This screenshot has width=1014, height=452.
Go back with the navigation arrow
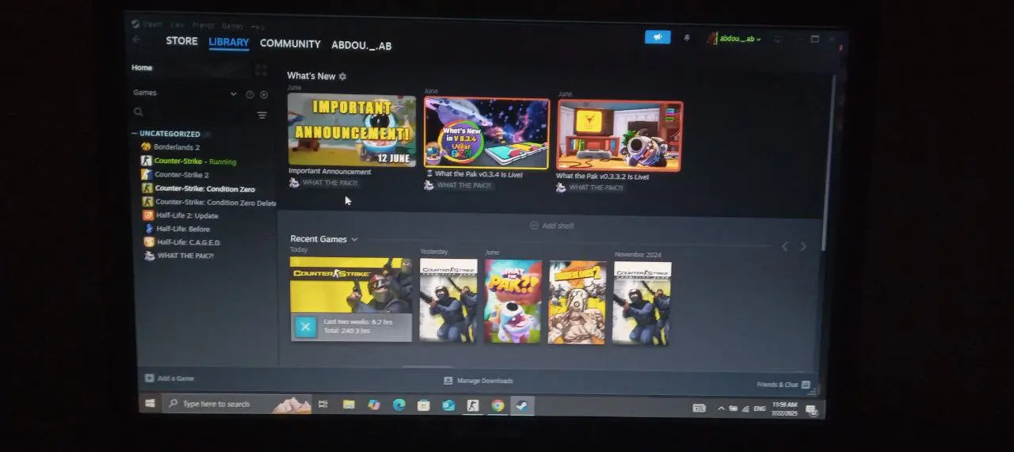point(136,40)
